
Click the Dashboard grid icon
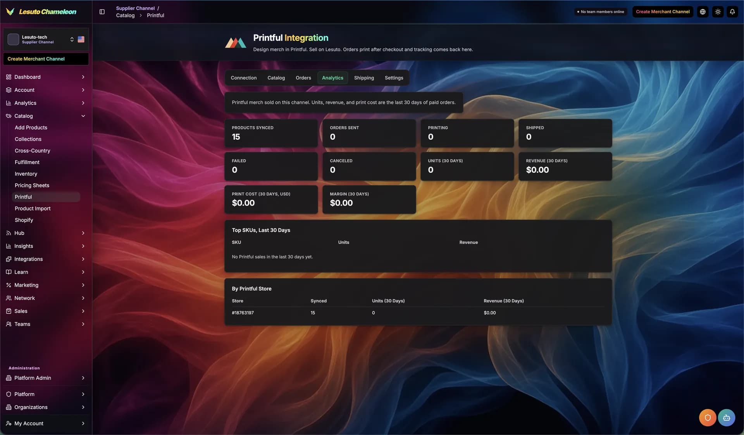(9, 77)
